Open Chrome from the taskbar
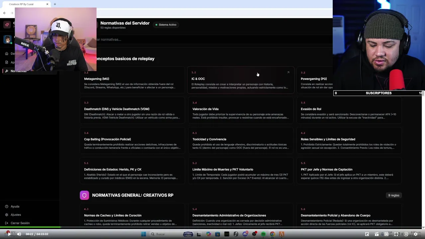The width and height of the screenshot is (425, 239). click(x=272, y=234)
